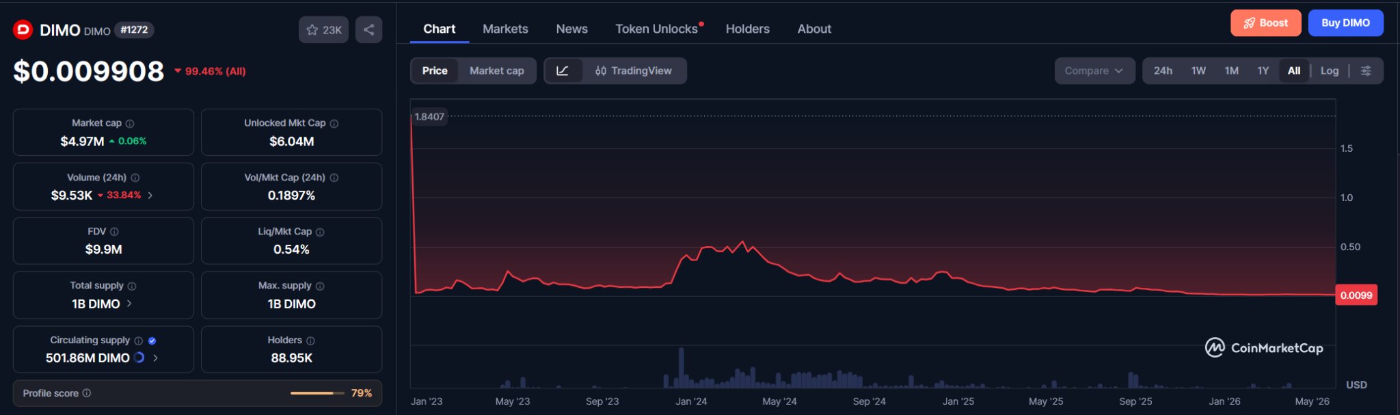Viewport: 1400px width, 415px height.
Task: Click circulating supply progress ring icon
Action: coord(139,358)
